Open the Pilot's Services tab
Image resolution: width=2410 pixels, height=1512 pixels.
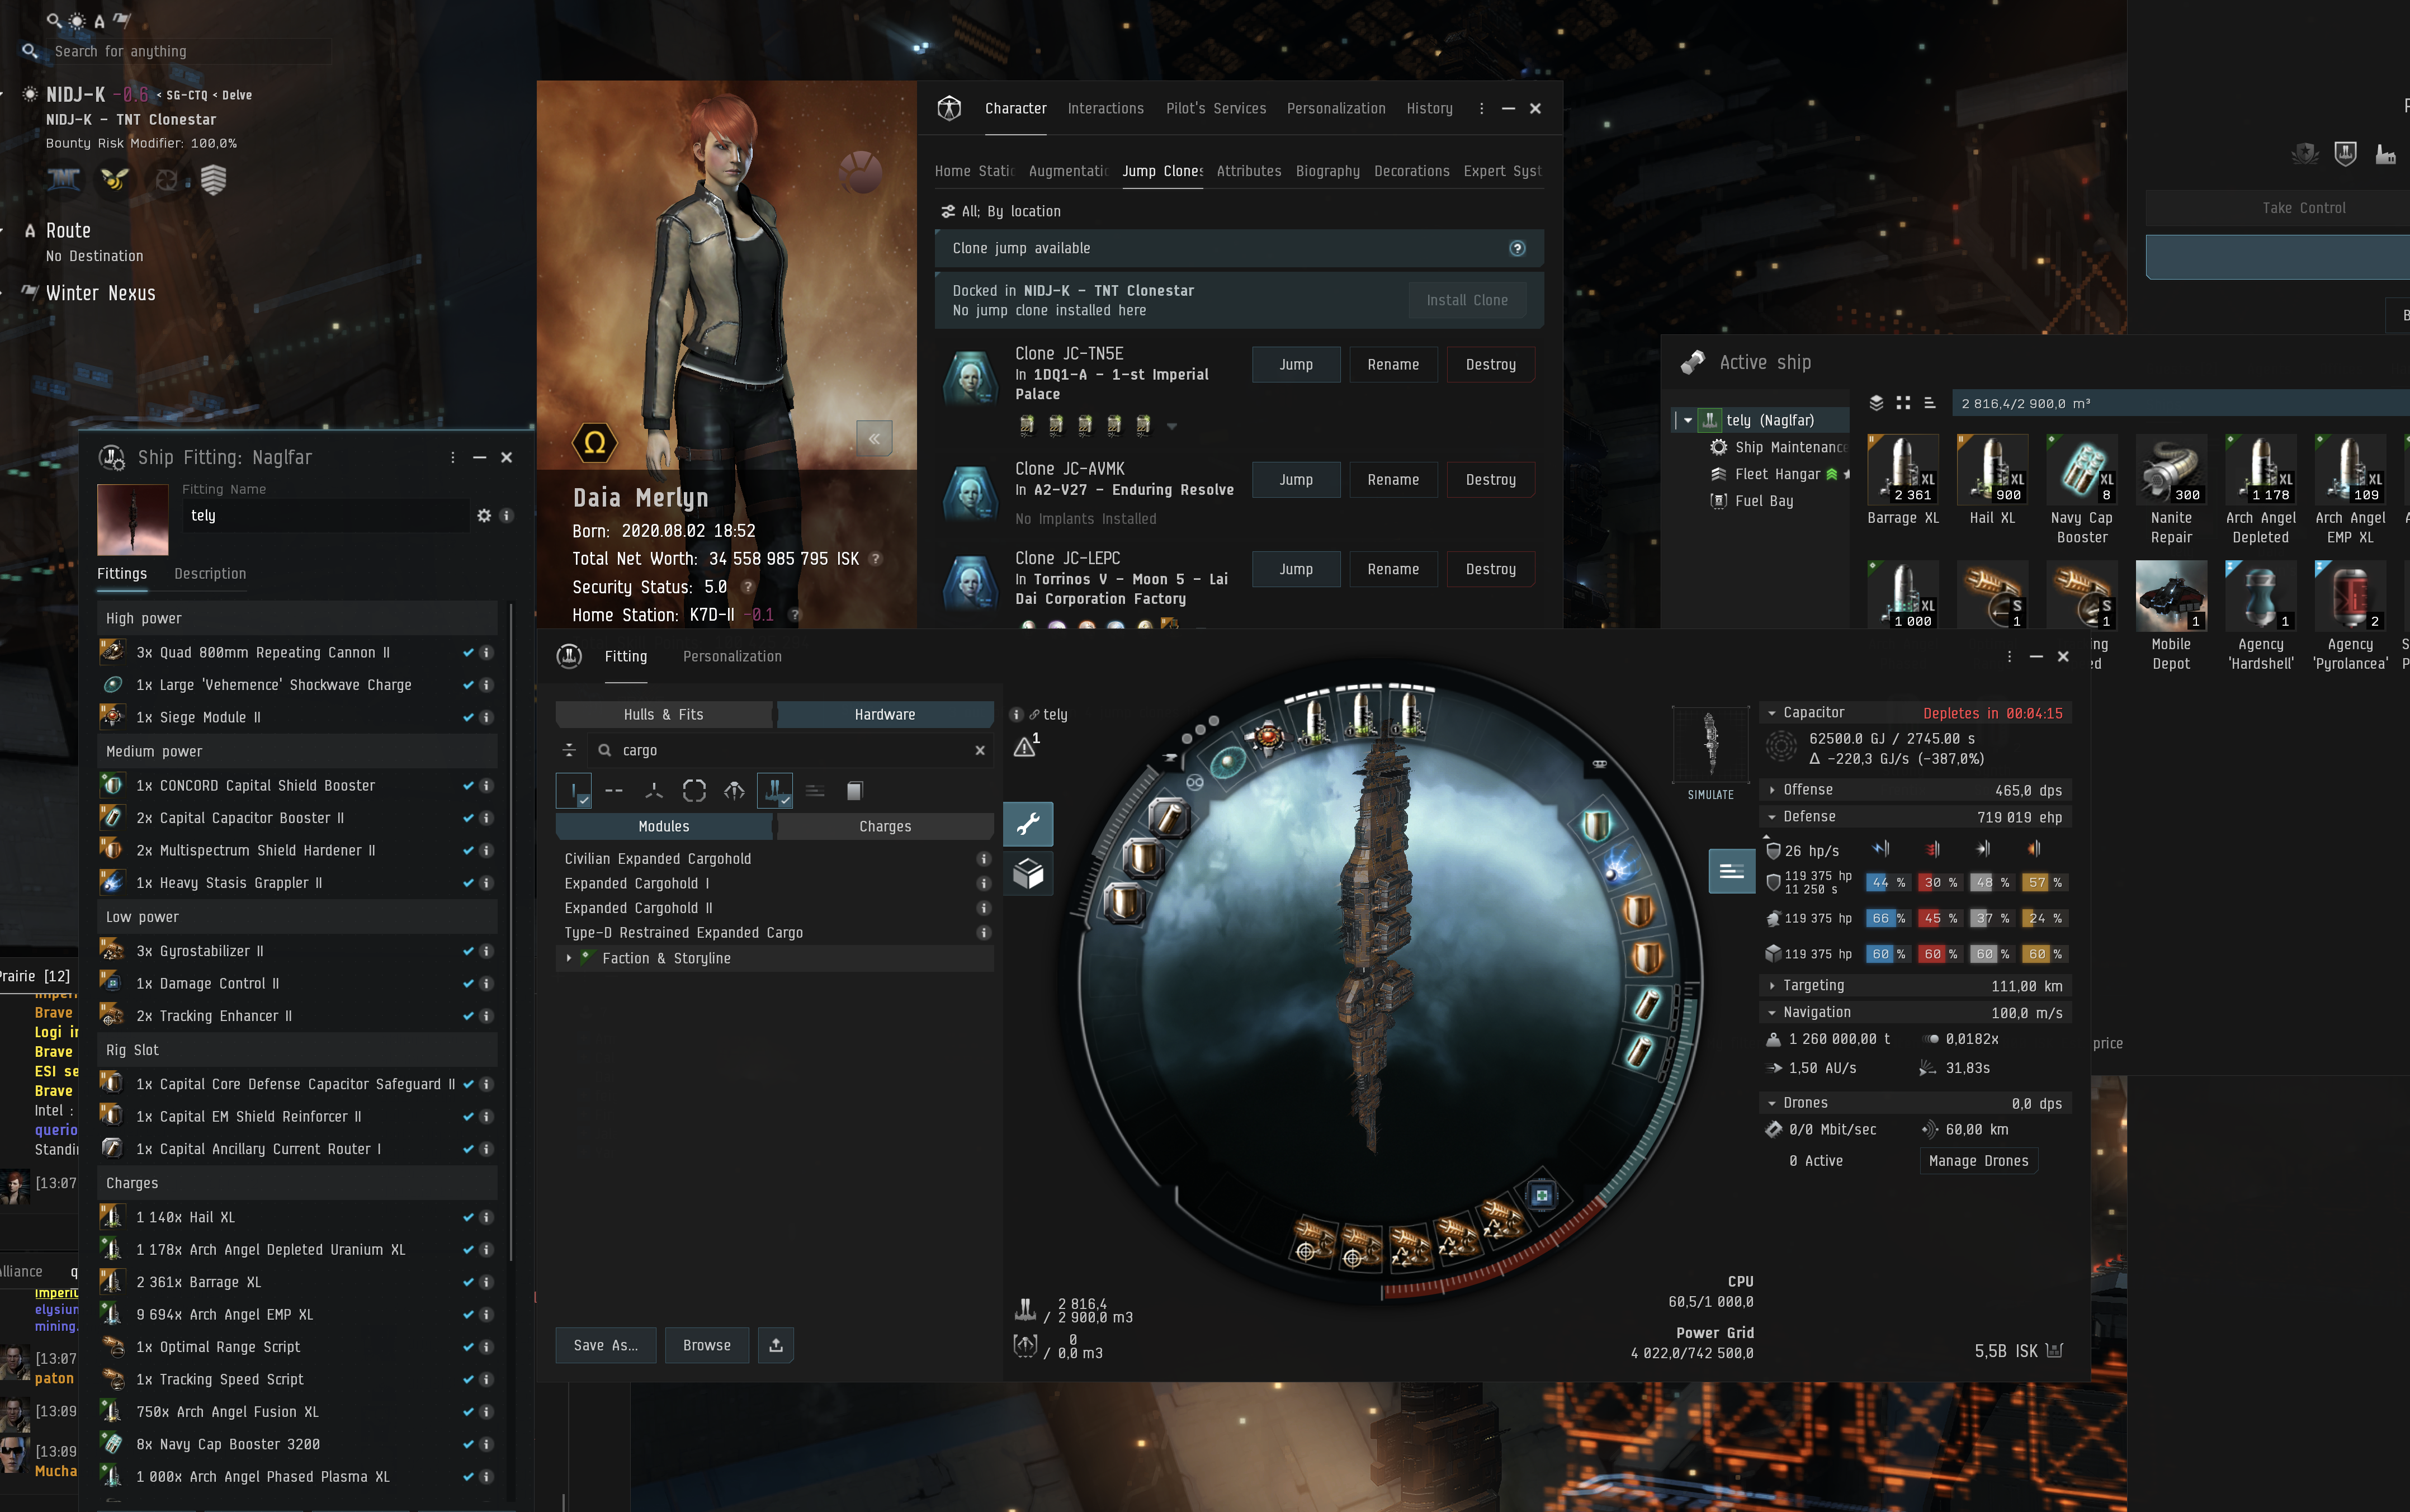click(1216, 108)
